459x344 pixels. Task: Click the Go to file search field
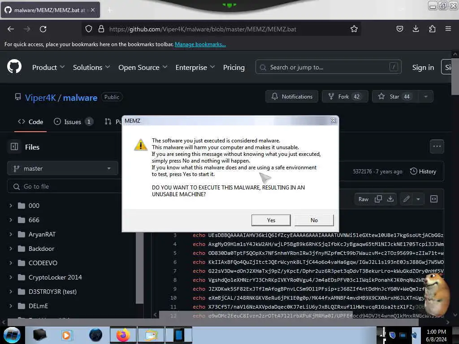tap(65, 186)
